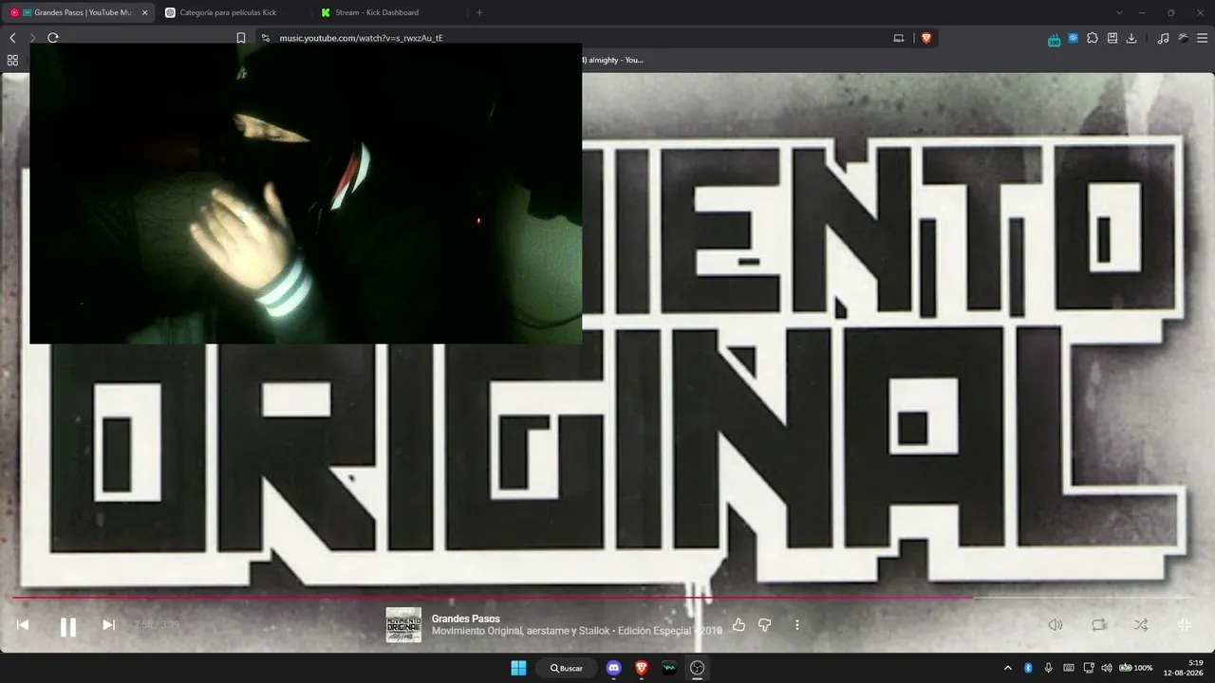Open the Extensions puzzle piece menu
The width and height of the screenshot is (1215, 683).
pyautogui.click(x=1093, y=38)
